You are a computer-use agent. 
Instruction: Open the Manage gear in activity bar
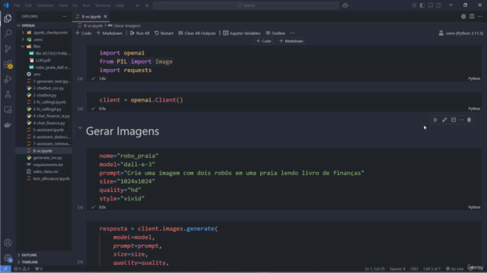pos(8,258)
